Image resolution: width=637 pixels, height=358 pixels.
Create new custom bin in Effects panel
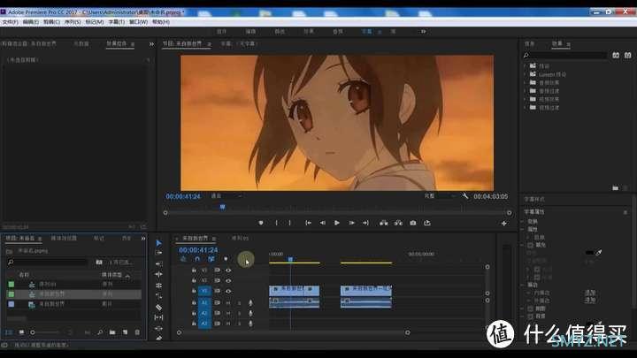(615, 188)
